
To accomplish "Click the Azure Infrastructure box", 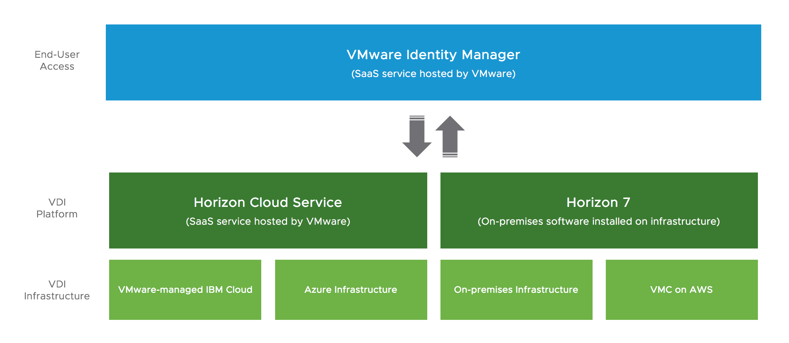I will pos(351,290).
